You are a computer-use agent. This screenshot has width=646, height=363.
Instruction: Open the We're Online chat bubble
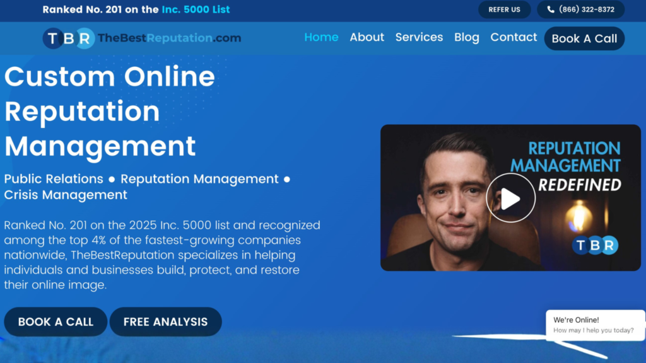click(x=576, y=320)
